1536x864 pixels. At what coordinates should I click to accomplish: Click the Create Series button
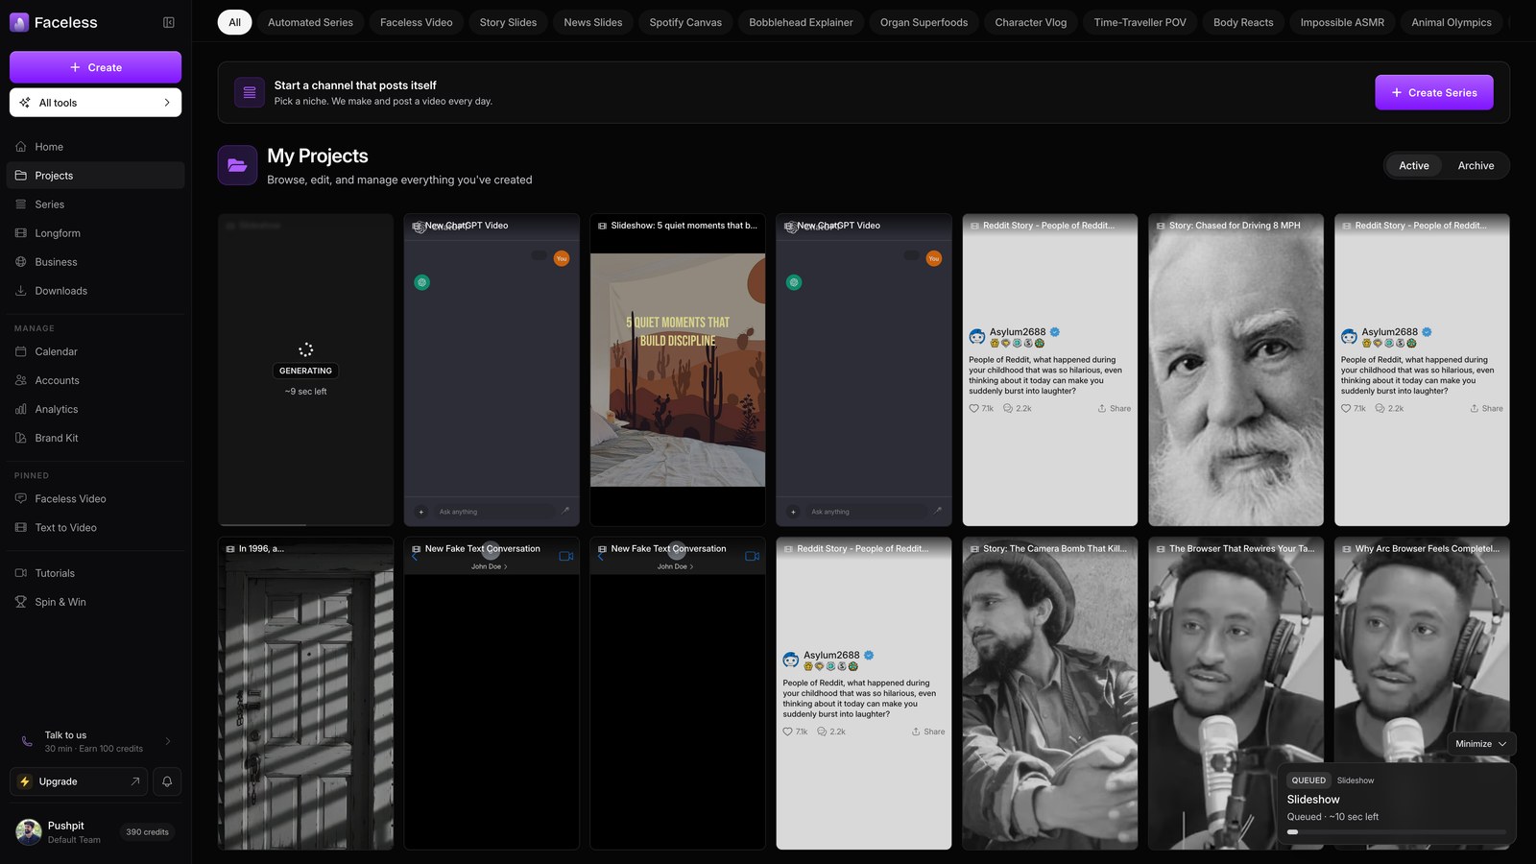(1434, 92)
